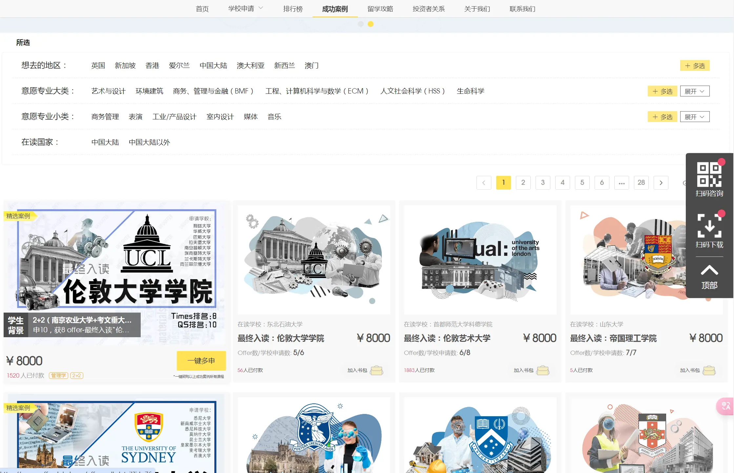
Task: Select major category 商务、管理与金融（BMF）
Action: [214, 91]
